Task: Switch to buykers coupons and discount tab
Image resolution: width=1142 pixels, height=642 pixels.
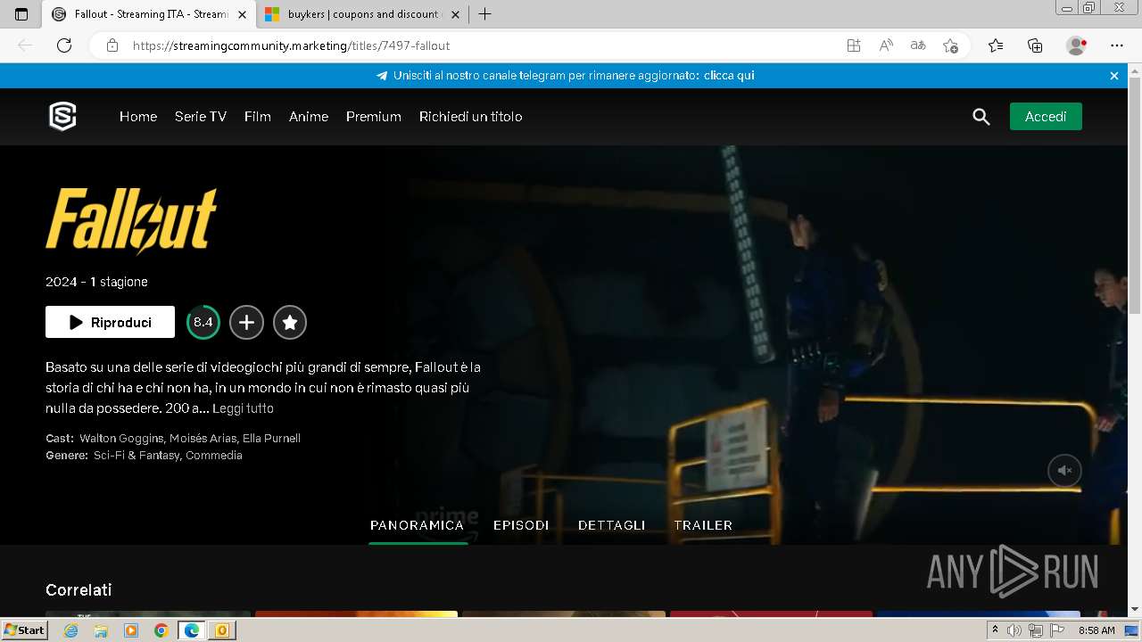Action: (361, 14)
